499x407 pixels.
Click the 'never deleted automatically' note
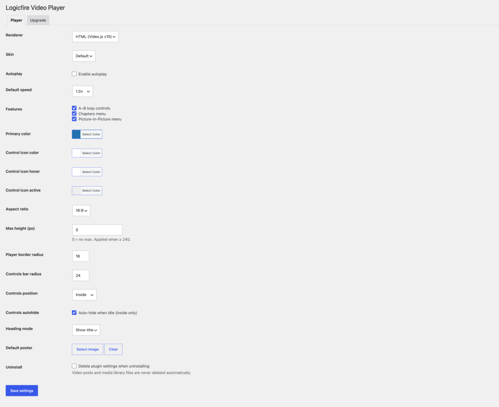(132, 372)
